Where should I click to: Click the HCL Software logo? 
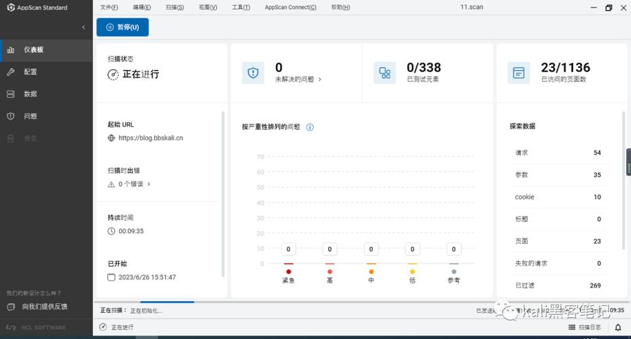[36, 327]
